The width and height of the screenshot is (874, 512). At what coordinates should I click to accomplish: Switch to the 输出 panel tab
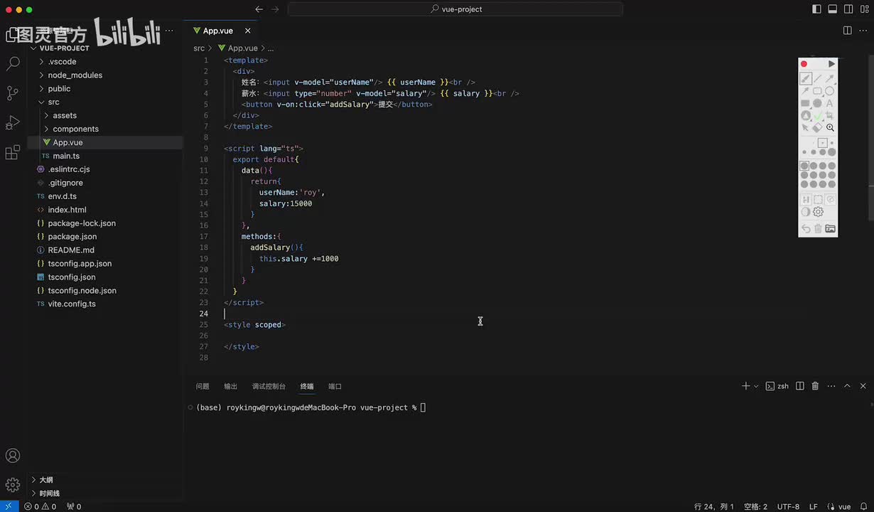coord(231,386)
